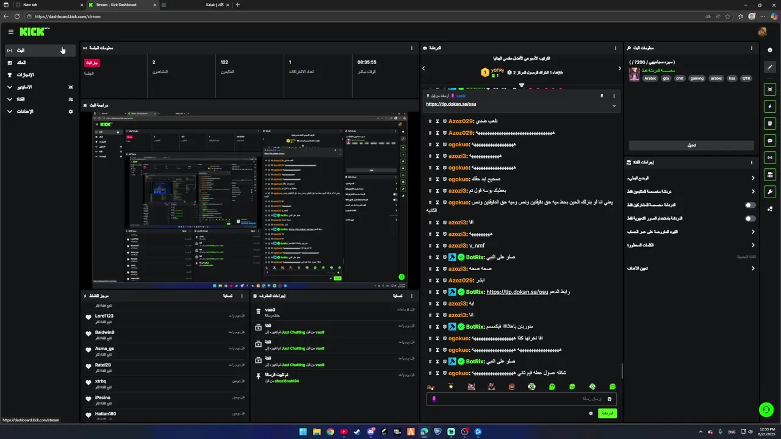Image resolution: width=781 pixels, height=439 pixels.
Task: Open stream info panel three-dot menu
Action: [x=752, y=48]
